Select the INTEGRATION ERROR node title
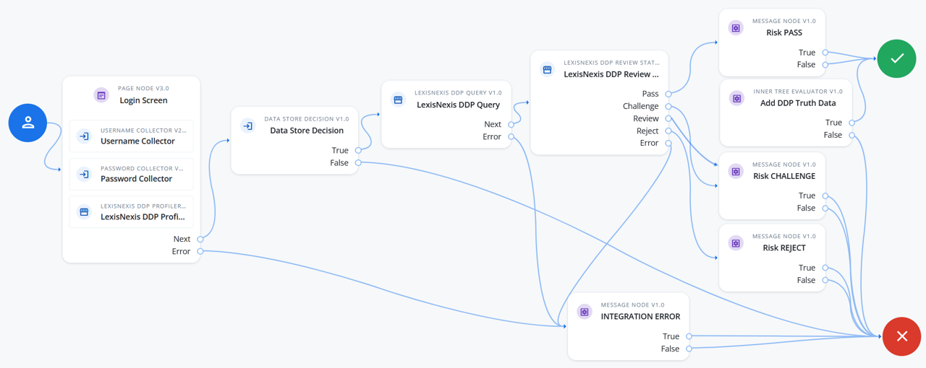Screen dimensions: 926x368 point(640,316)
